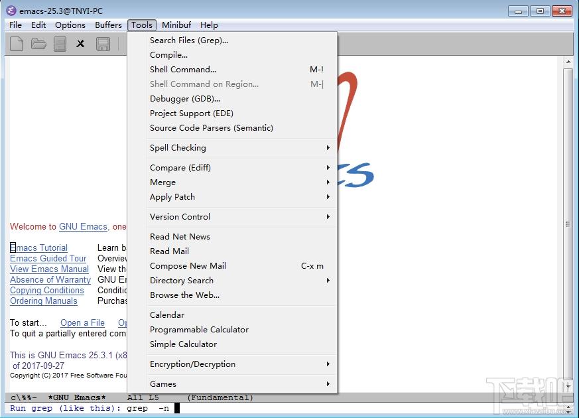This screenshot has width=579, height=418.
Task: Open the Buffers menu
Action: [108, 25]
